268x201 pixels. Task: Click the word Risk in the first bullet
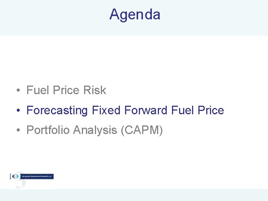click(x=95, y=90)
